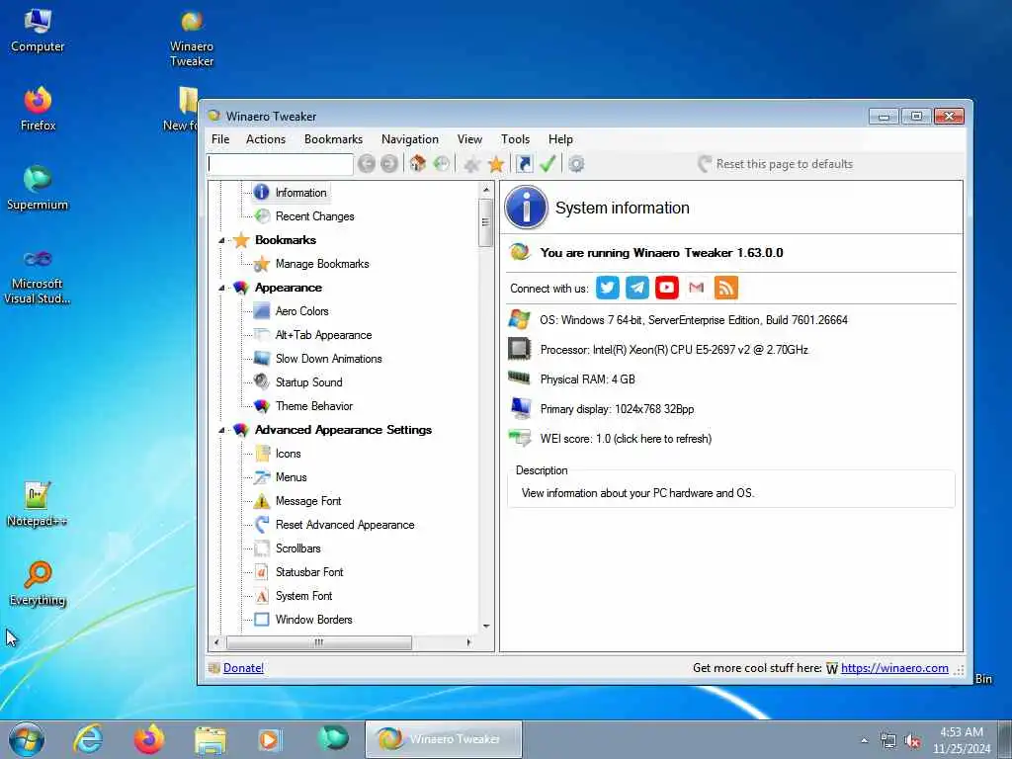1012x759 pixels.
Task: Select Recent Changes tree item
Action: click(x=314, y=216)
